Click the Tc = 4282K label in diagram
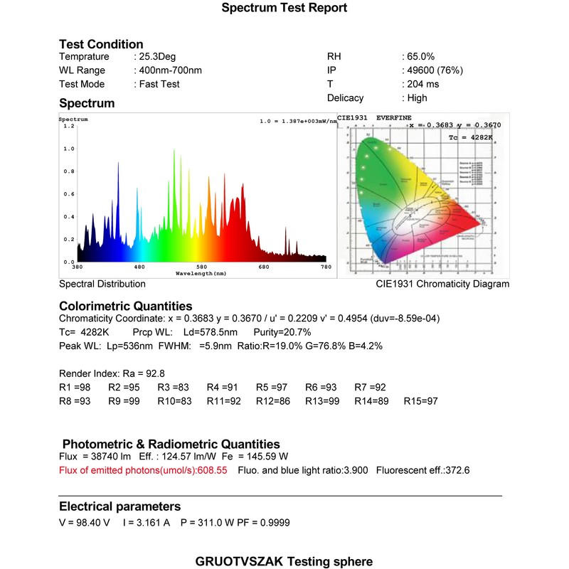 pyautogui.click(x=471, y=137)
